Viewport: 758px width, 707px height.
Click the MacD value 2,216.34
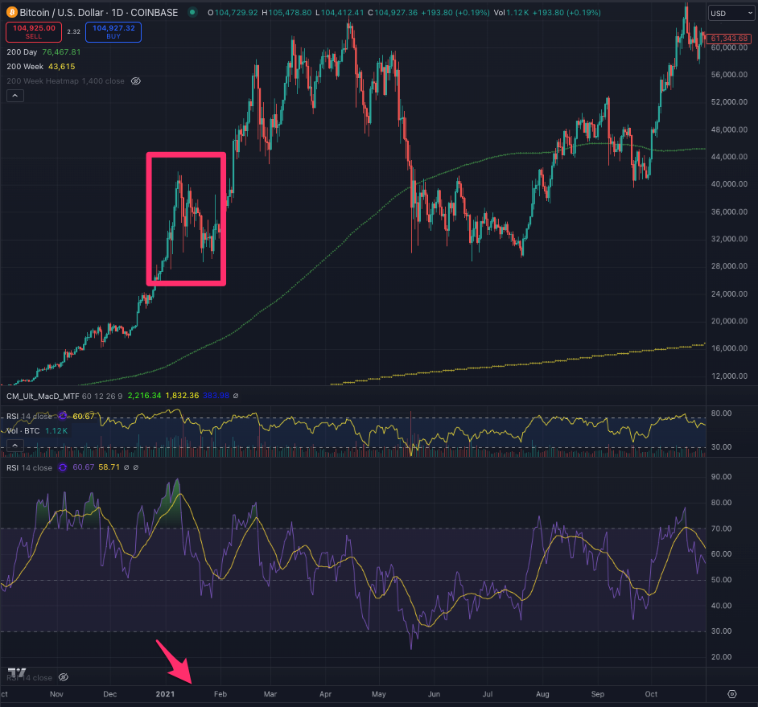144,396
